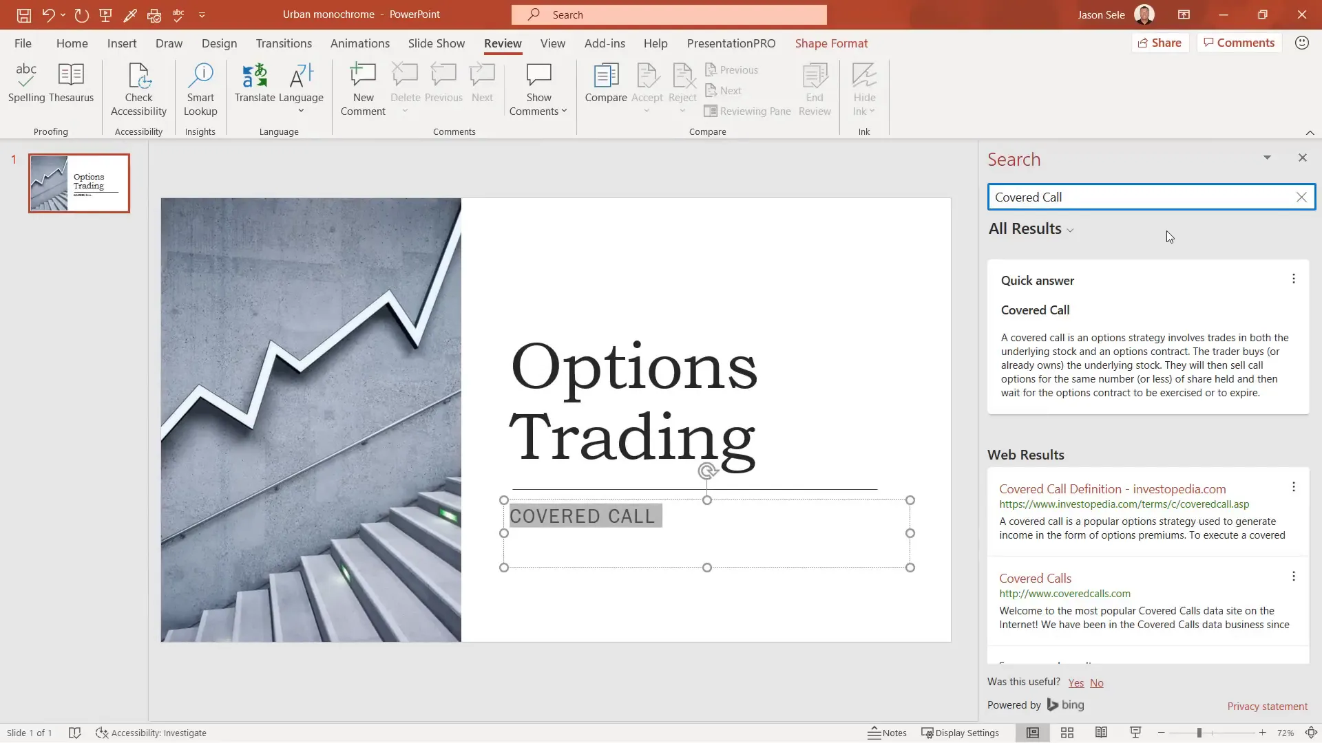Open Search pane options dropdown
The width and height of the screenshot is (1322, 743).
1267,158
